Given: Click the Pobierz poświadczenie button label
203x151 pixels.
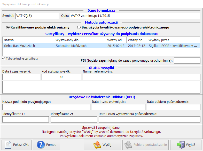Looking at the screenshot, I should pos(150,145).
